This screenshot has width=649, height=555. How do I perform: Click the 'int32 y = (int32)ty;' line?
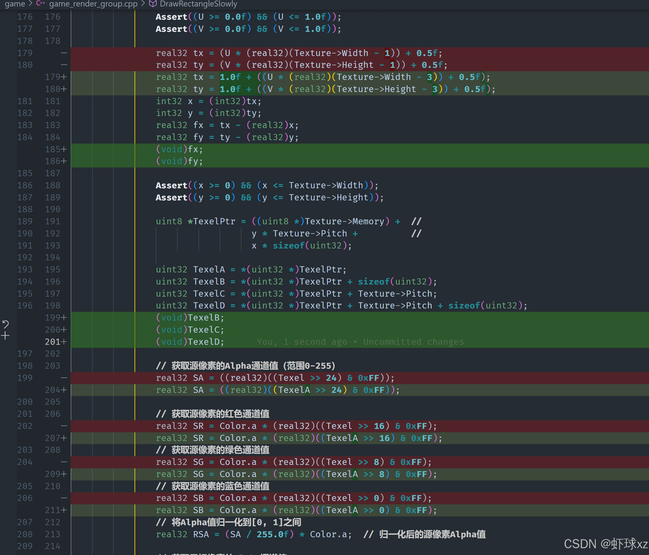pos(209,113)
